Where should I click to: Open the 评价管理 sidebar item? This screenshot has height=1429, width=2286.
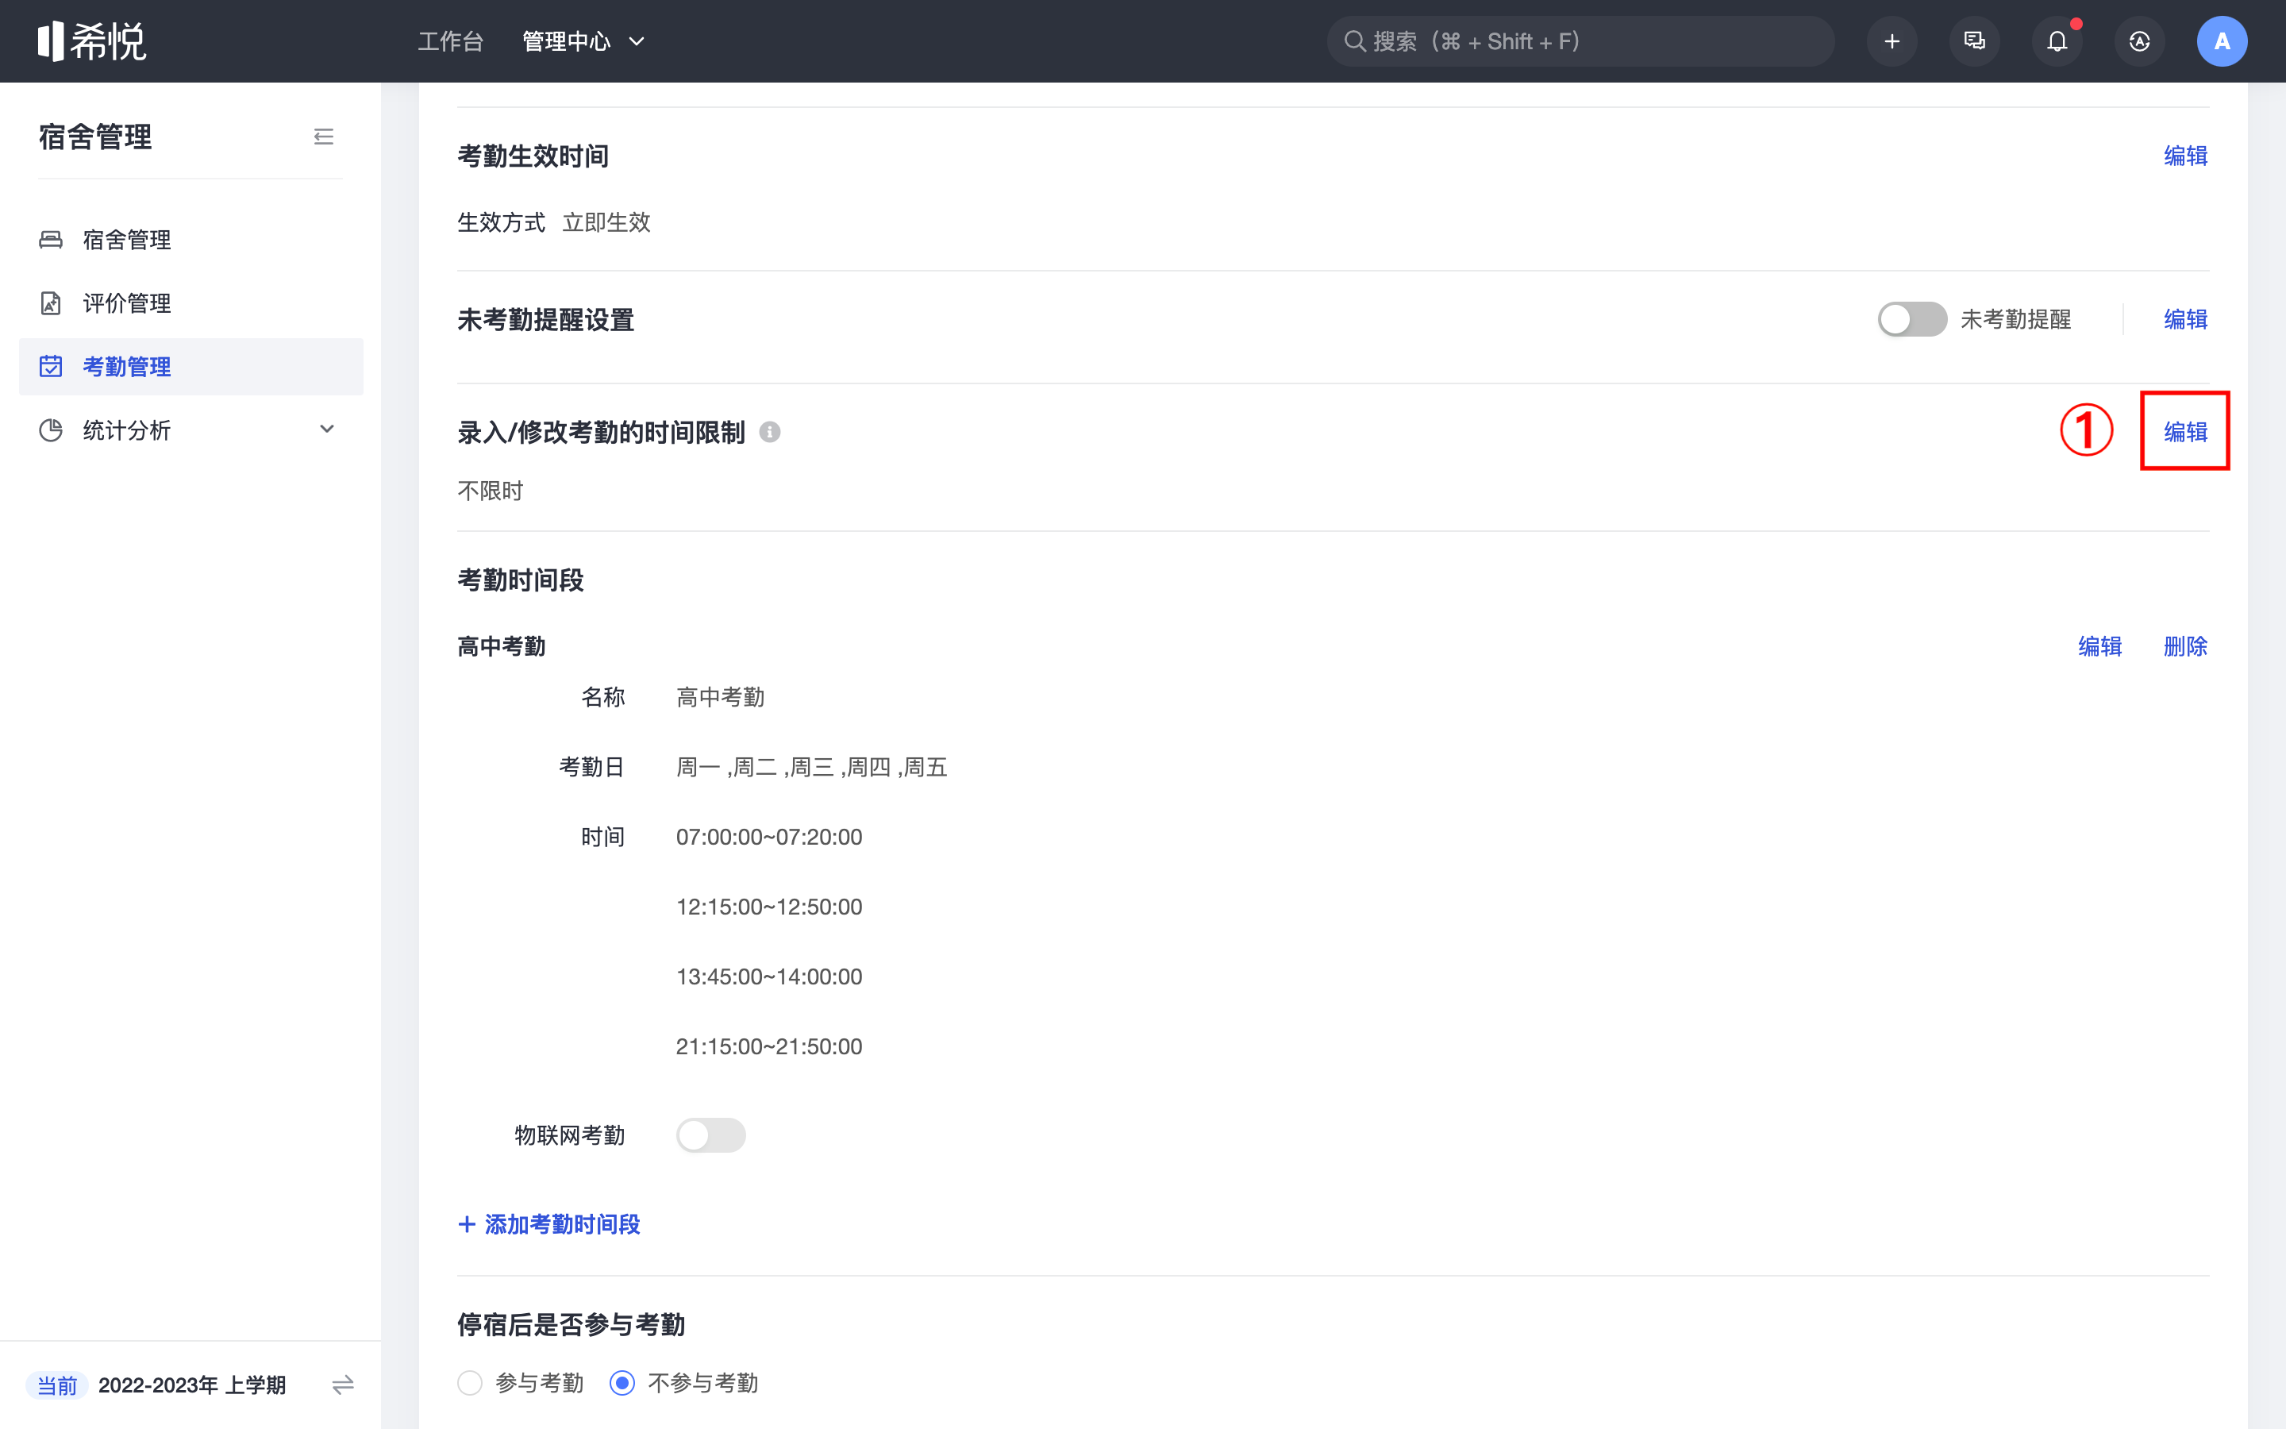click(x=190, y=302)
